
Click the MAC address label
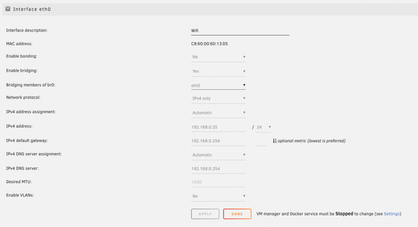19,44
